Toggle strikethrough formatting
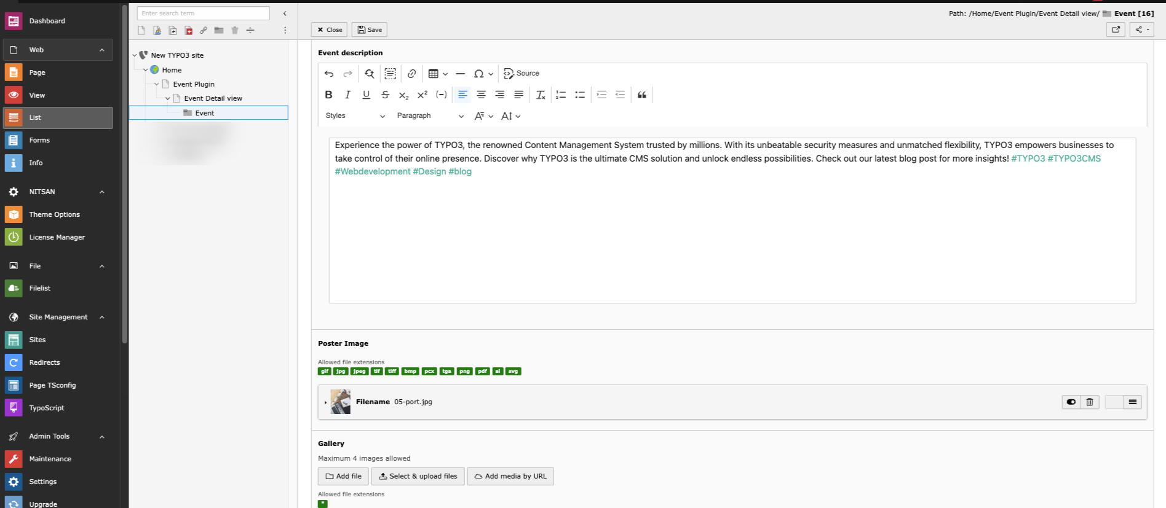The image size is (1166, 508). (x=385, y=95)
